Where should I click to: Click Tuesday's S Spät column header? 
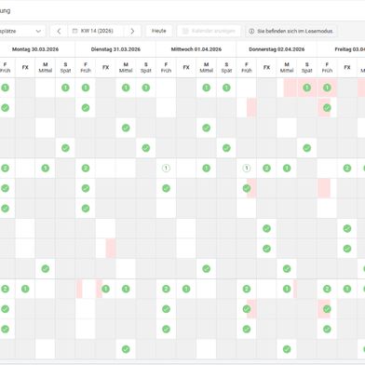[x=146, y=67]
